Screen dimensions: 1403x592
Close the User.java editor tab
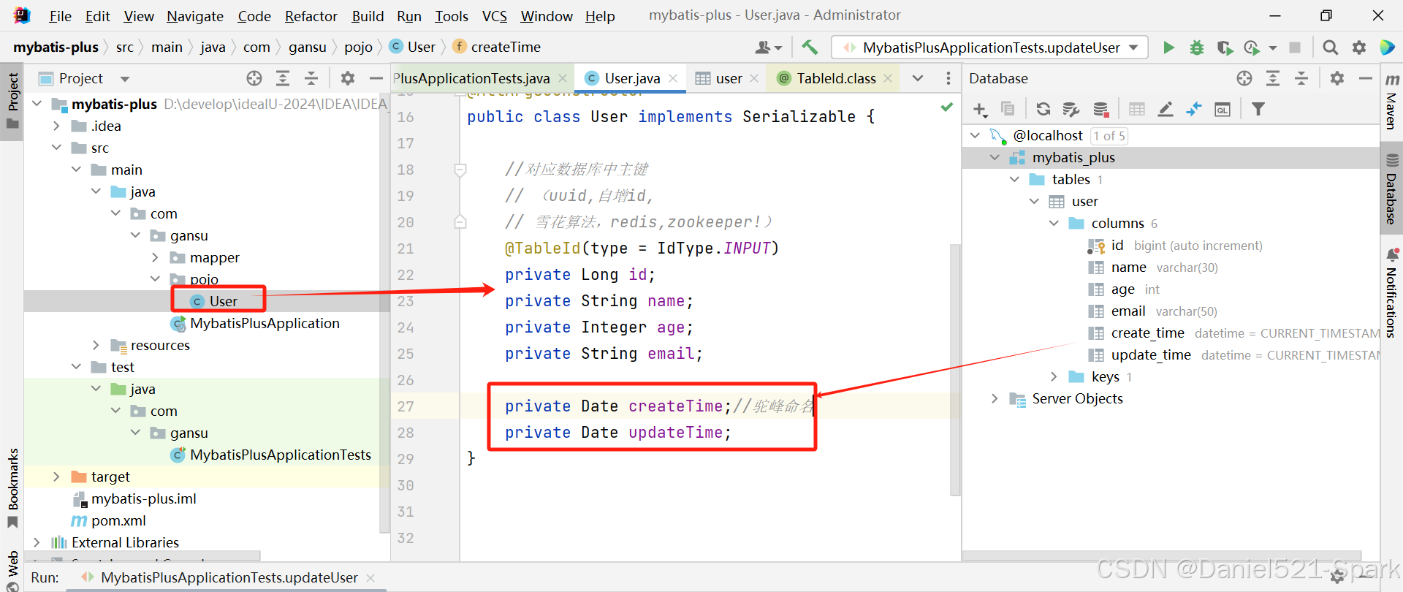click(x=673, y=78)
